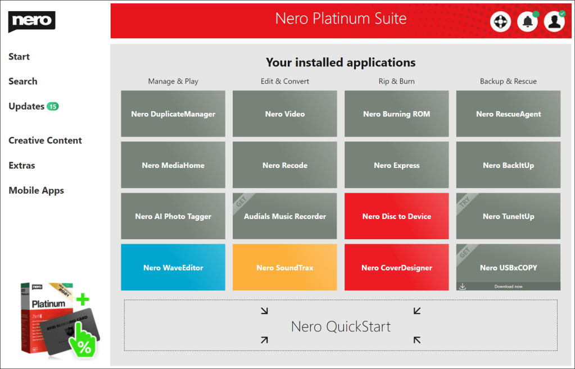Image resolution: width=575 pixels, height=369 pixels.
Task: Open the Start menu item
Action: click(19, 57)
